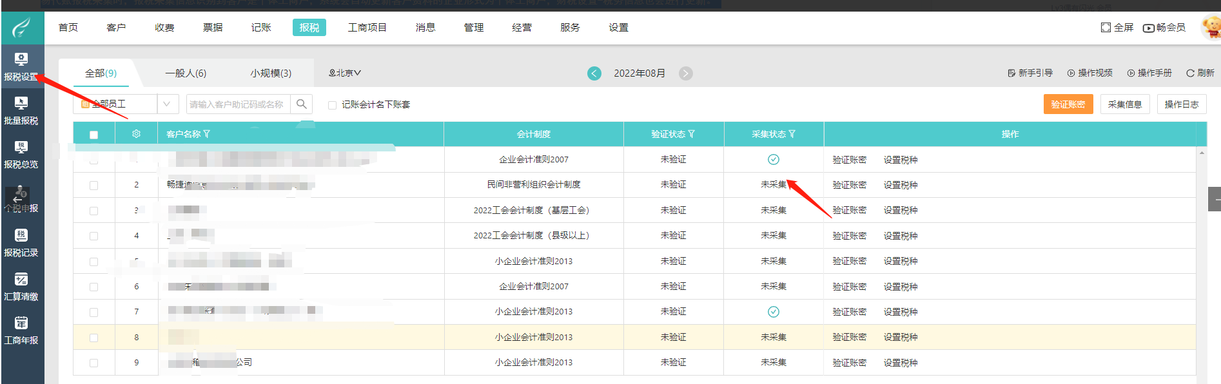
Task: Open the 票据 menu
Action: [213, 28]
